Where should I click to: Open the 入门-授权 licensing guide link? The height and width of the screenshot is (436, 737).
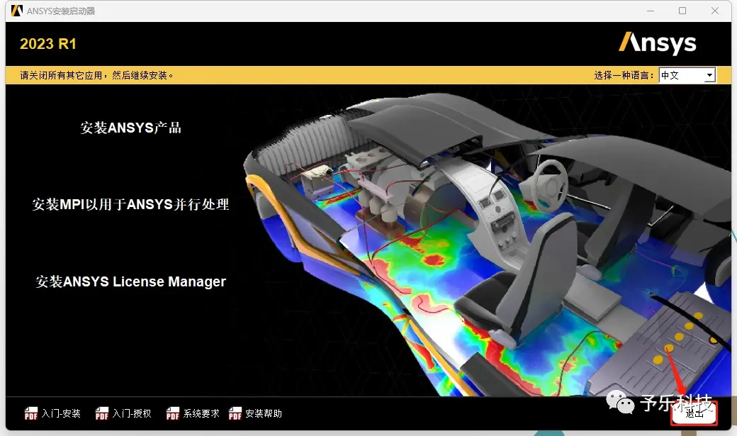(132, 413)
